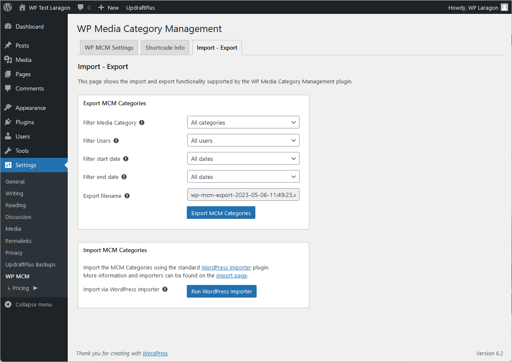Click the Export MCM Categories button
Viewport: 512px width, 362px height.
(221, 213)
